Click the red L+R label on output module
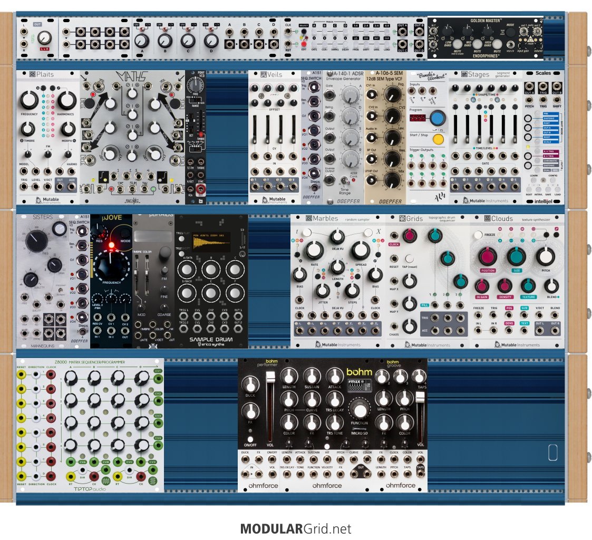592x540 pixels. [44, 49]
